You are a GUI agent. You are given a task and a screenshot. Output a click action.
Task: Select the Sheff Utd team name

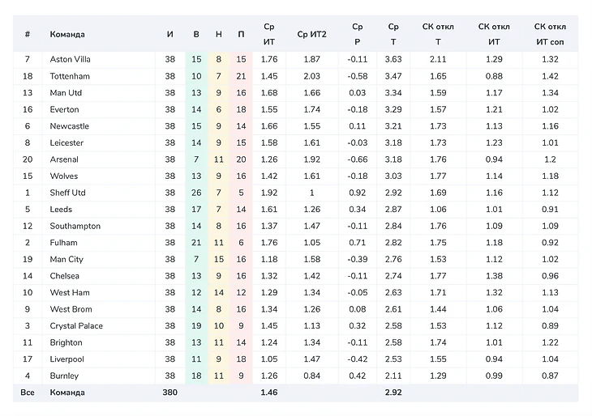(x=68, y=193)
